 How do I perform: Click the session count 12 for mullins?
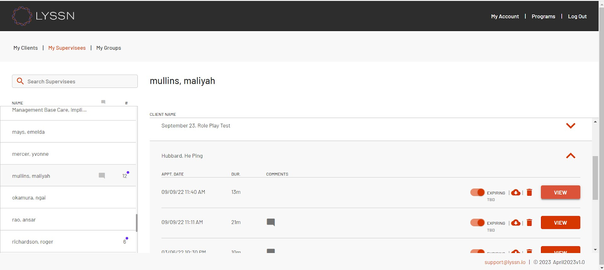pyautogui.click(x=125, y=176)
